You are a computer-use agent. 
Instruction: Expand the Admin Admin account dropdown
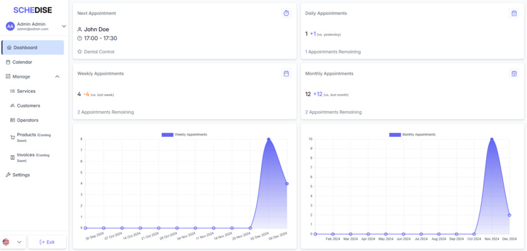pos(63,26)
